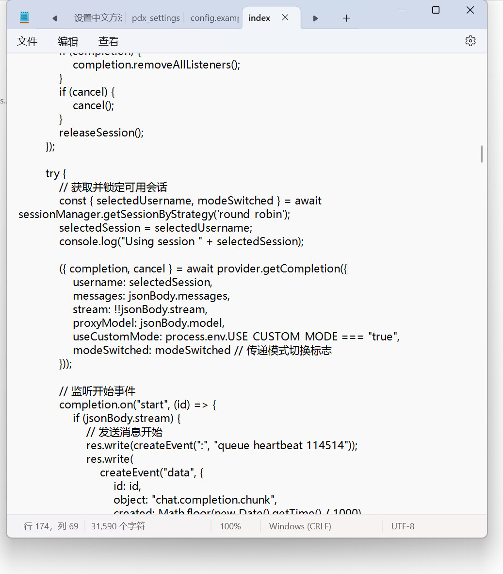Click the line and column indicator
Image resolution: width=503 pixels, height=574 pixels.
tap(51, 526)
